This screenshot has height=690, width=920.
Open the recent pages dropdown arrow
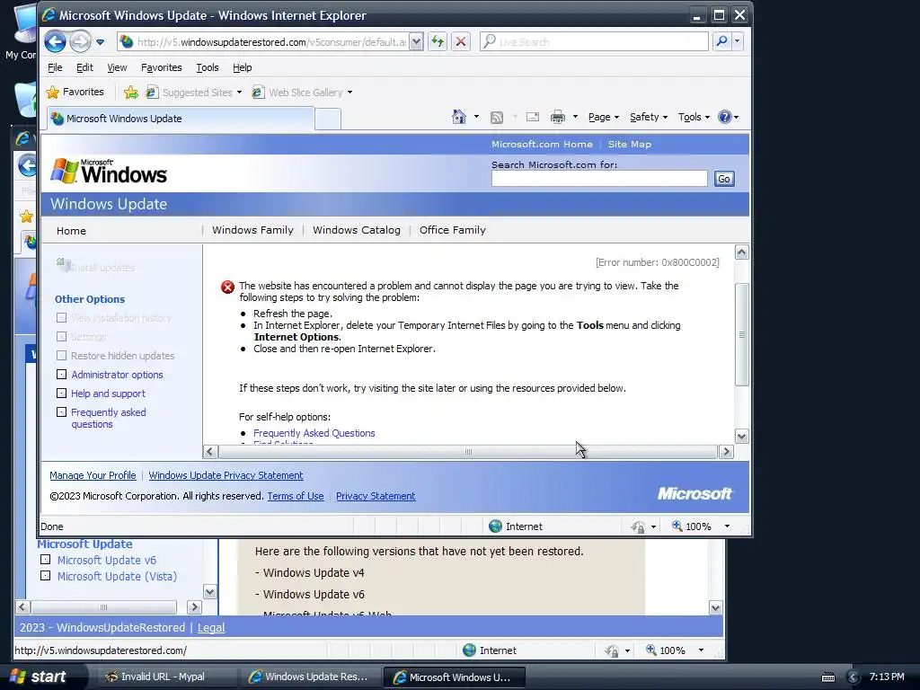pyautogui.click(x=101, y=41)
